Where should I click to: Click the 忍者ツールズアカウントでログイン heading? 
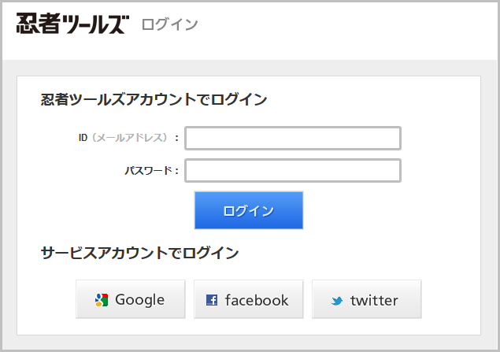[x=154, y=100]
